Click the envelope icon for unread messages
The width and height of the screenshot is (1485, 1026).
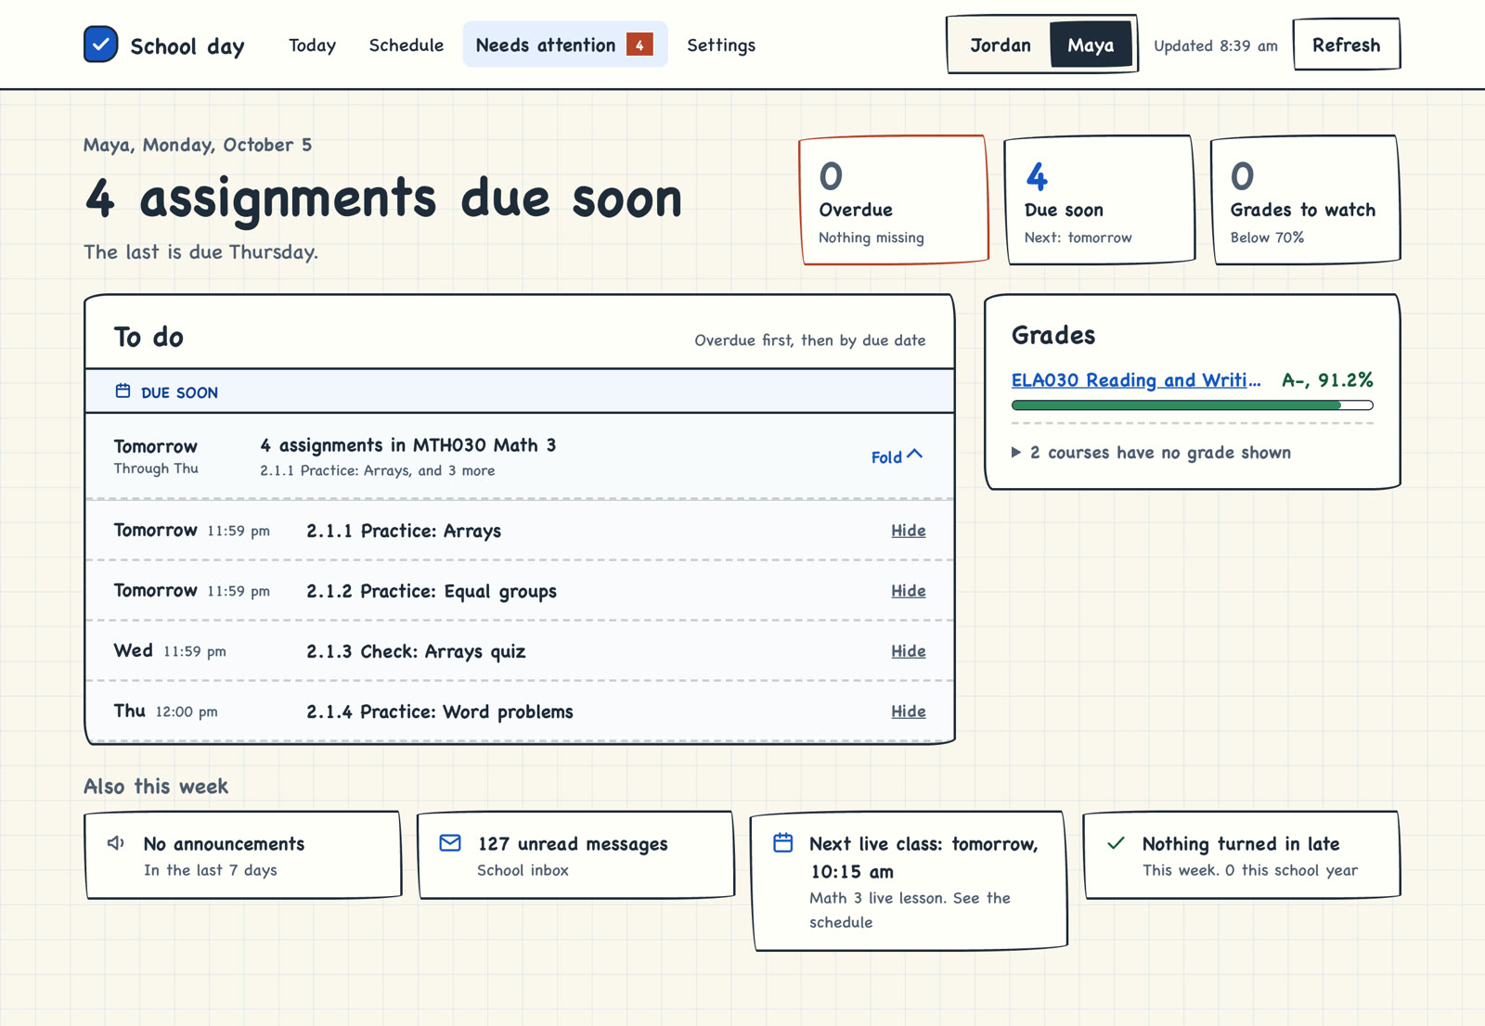450,843
